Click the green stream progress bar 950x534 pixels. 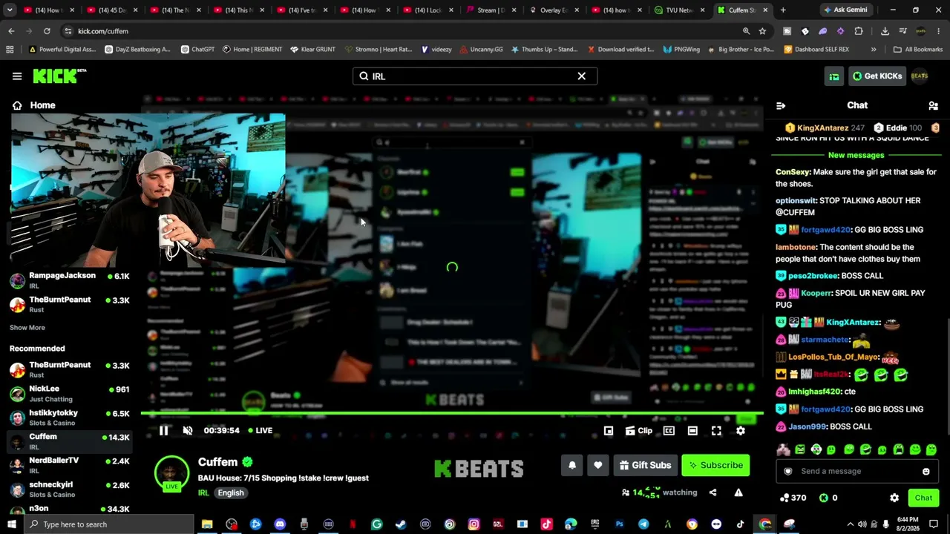point(452,413)
